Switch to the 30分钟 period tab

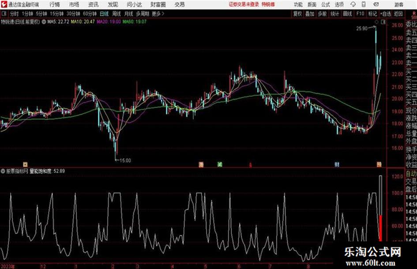pyautogui.click(x=73, y=14)
